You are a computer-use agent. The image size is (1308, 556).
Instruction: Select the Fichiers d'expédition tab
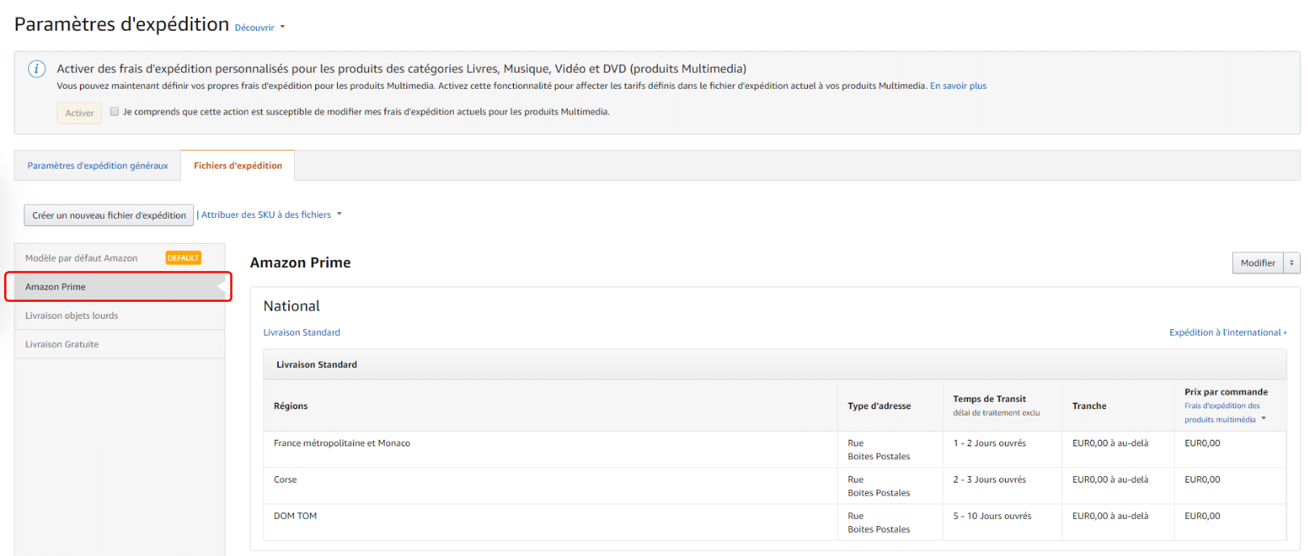click(x=238, y=165)
